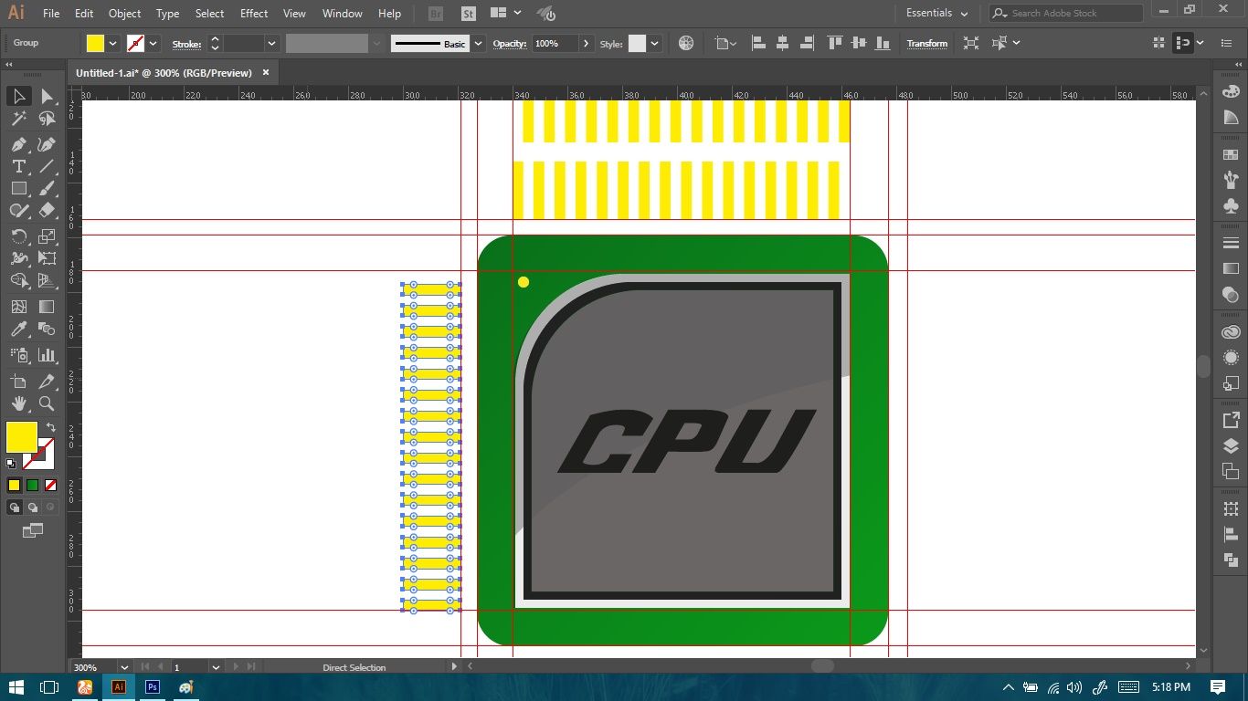The height and width of the screenshot is (701, 1248).
Task: Open the Effect menu
Action: coord(254,14)
